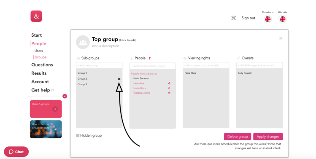Viewport: 316px width, 159px height.
Task: Remove Group 2 using the x icon
Action: tap(119, 79)
